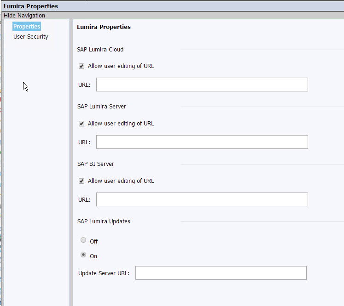Click the divider between navigation and content
This screenshot has width=344, height=306.
tap(71, 161)
